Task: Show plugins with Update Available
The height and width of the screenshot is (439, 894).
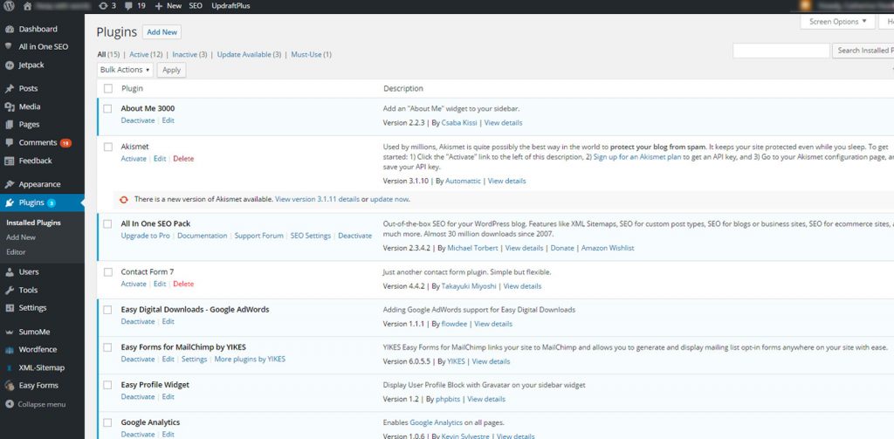Action: pos(249,54)
